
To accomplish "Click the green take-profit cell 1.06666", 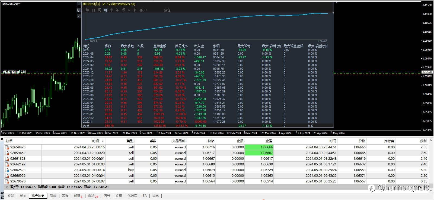I will pyautogui.click(x=259, y=147).
